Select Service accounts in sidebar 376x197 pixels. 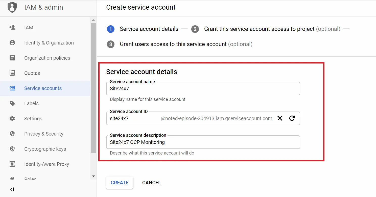45,88
